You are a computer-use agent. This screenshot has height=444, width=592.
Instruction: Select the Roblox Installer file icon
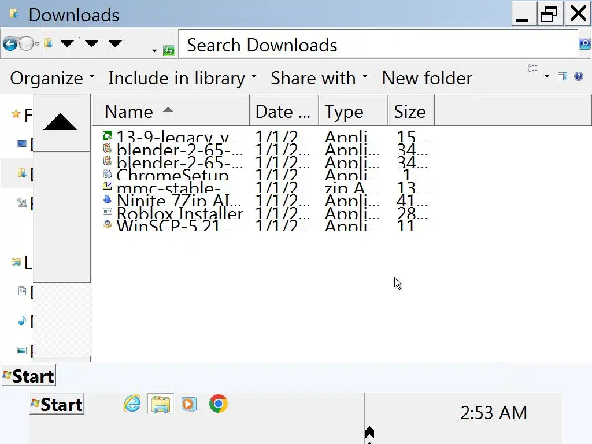tap(108, 212)
